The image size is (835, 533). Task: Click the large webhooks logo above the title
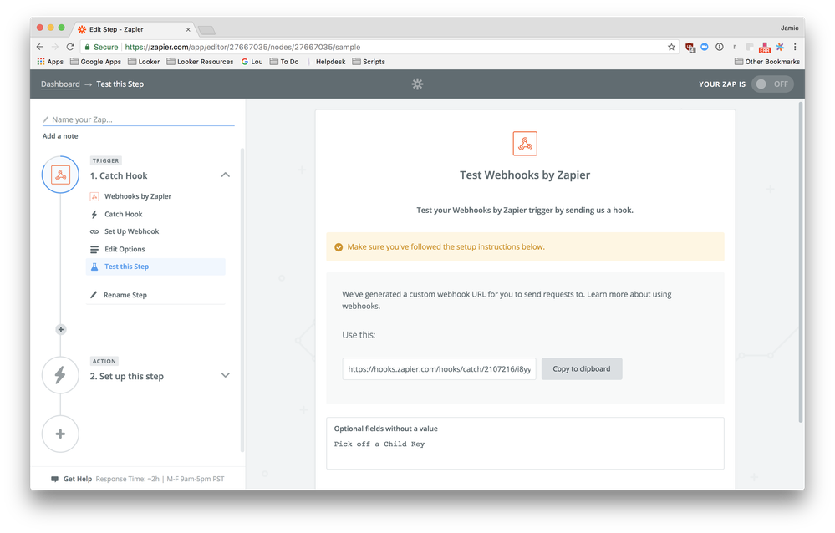pos(525,144)
